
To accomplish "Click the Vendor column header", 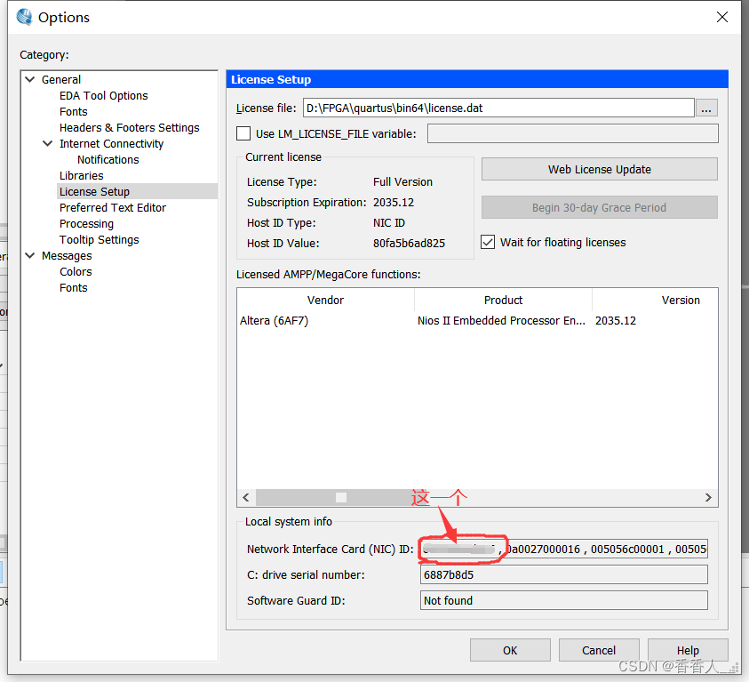I will click(325, 301).
